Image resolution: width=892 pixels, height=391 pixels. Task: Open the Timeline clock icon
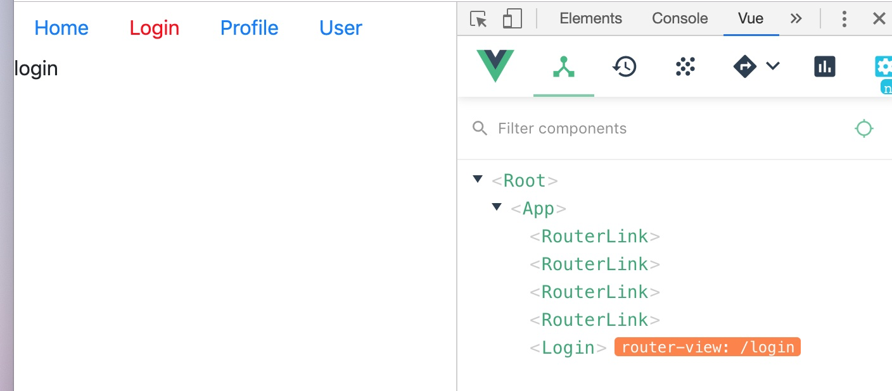[625, 66]
